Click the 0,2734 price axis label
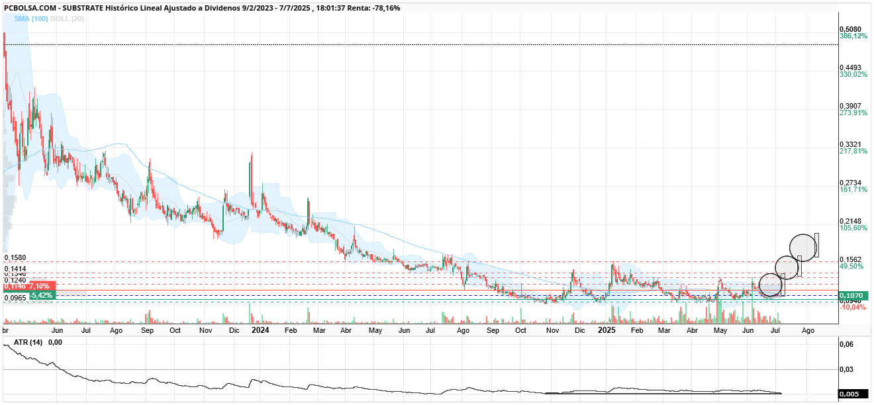 click(850, 183)
